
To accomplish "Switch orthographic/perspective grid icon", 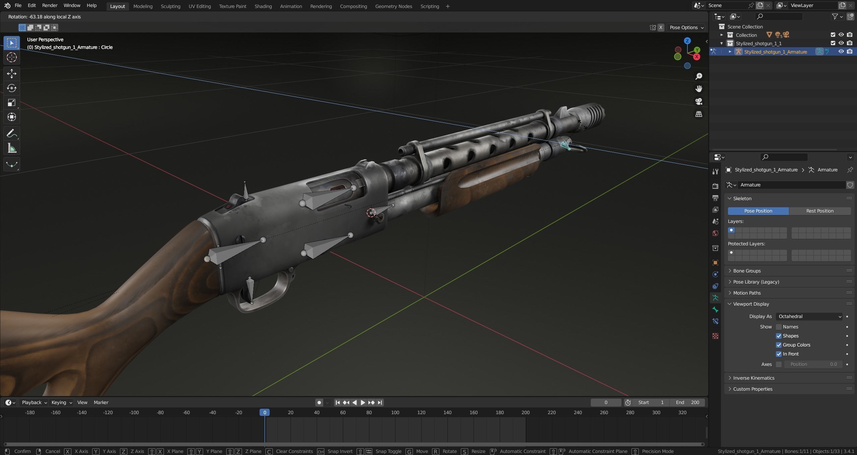I will click(699, 114).
